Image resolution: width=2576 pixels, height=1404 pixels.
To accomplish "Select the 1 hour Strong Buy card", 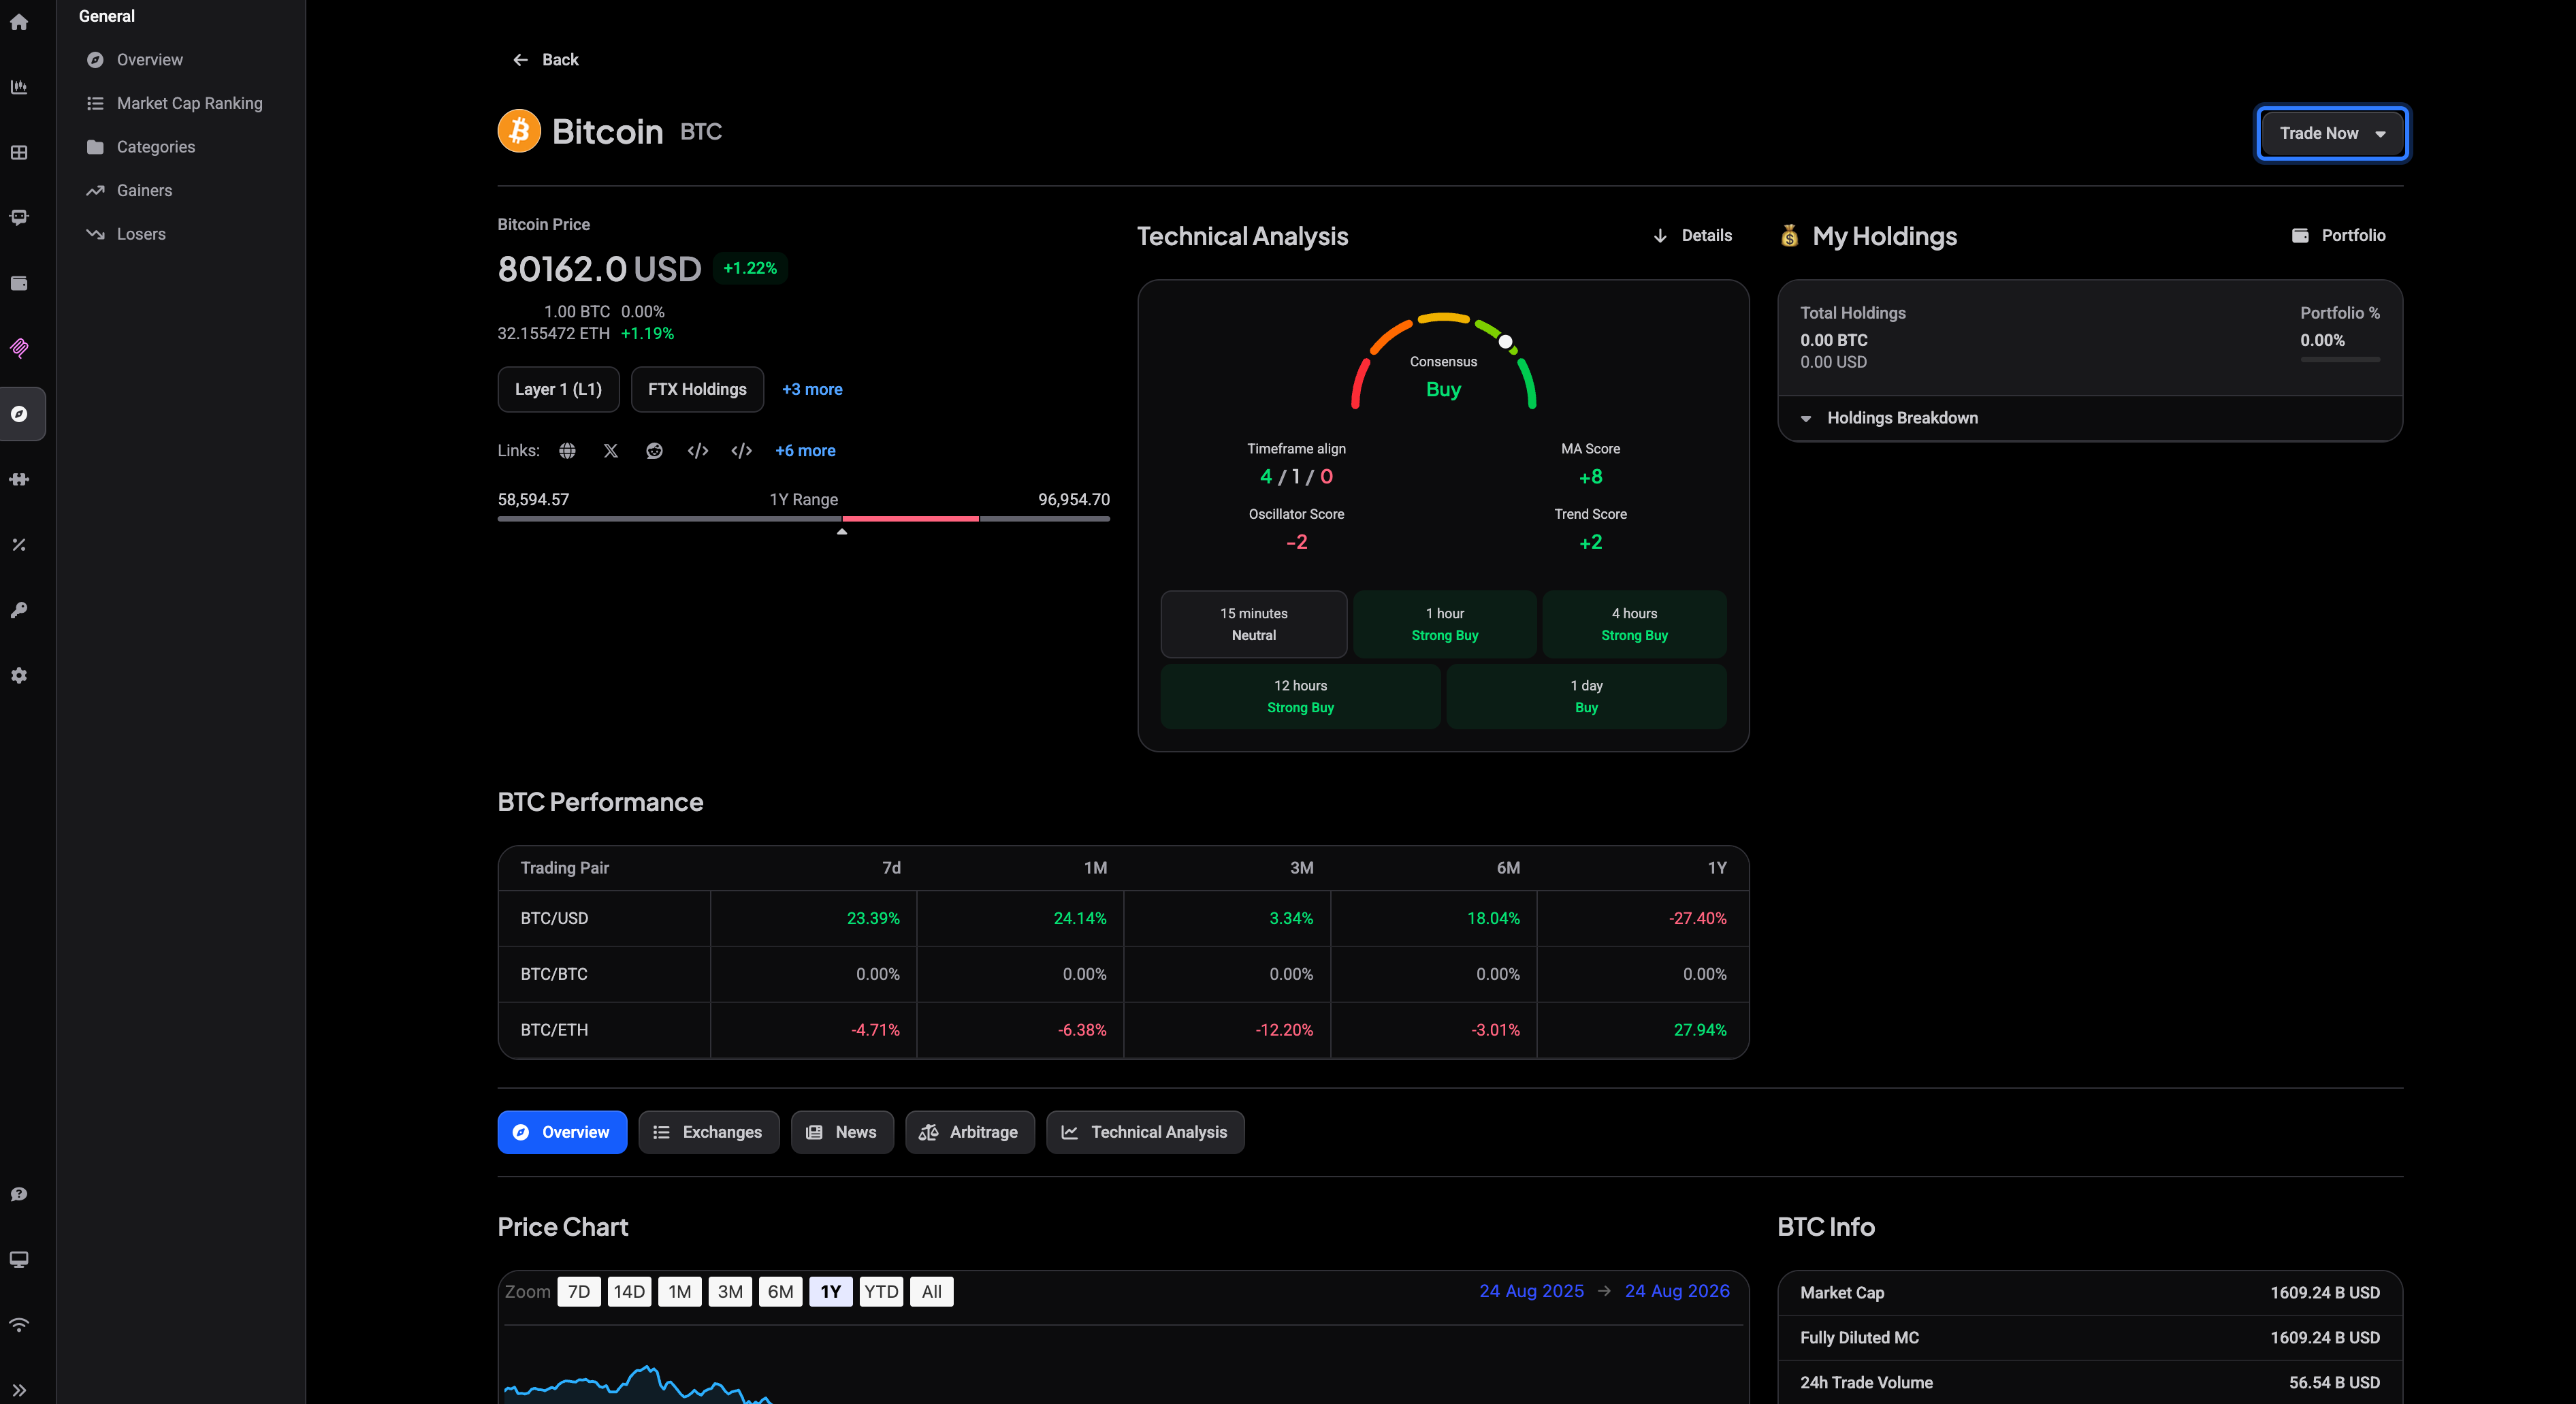I will 1444,624.
